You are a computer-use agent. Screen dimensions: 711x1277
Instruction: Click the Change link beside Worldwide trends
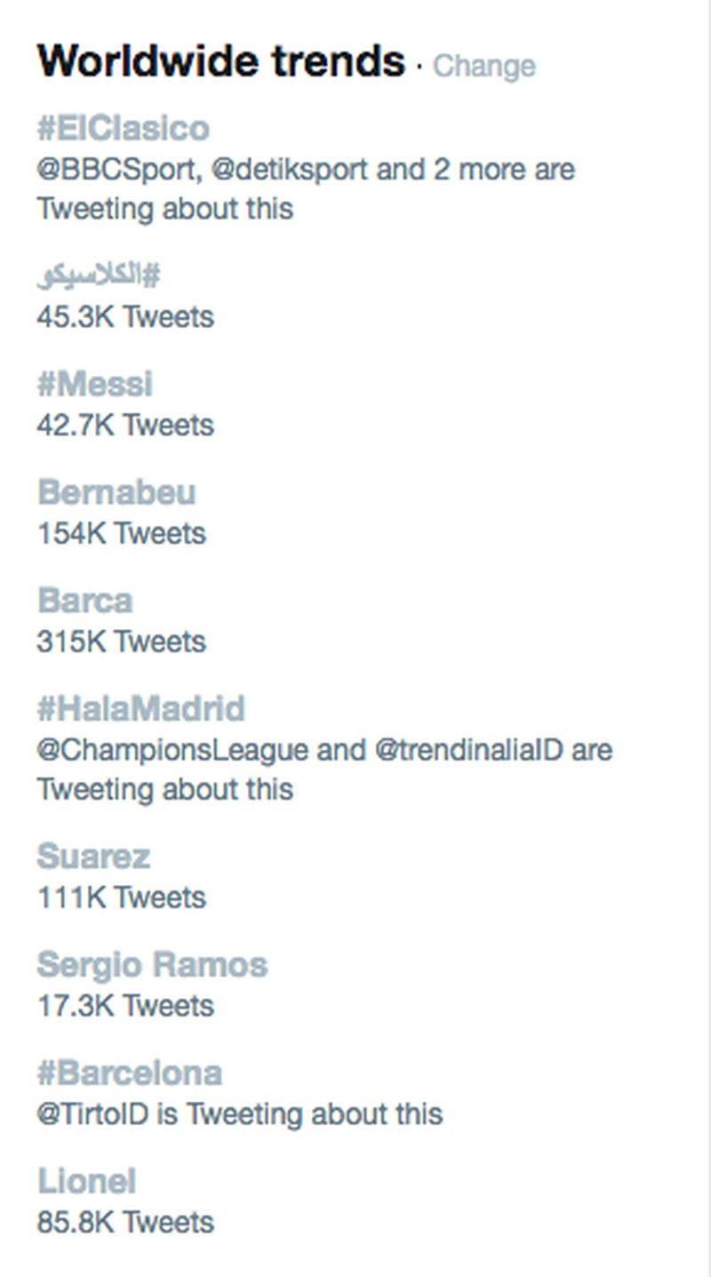point(484,66)
